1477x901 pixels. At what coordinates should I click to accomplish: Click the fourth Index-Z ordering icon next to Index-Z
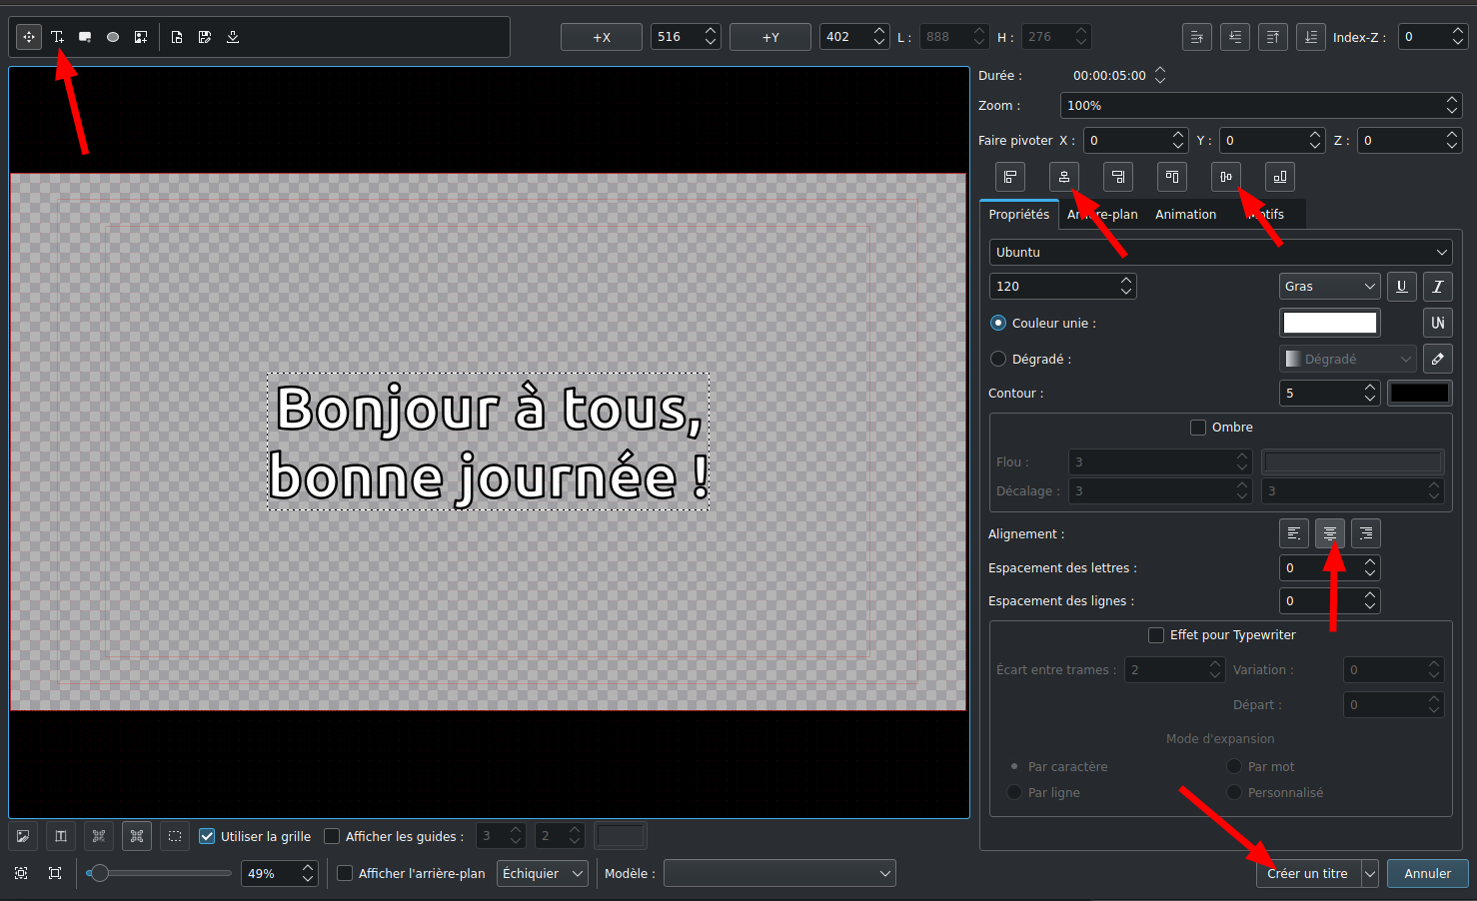[x=1311, y=37]
